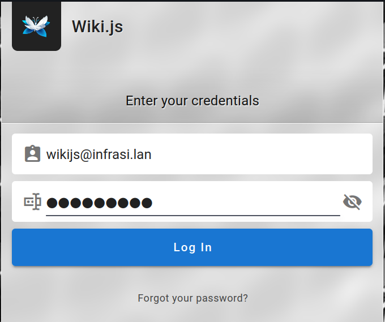The height and width of the screenshot is (322, 385).
Task: Click the white butterfly emblem
Action: pos(36,26)
